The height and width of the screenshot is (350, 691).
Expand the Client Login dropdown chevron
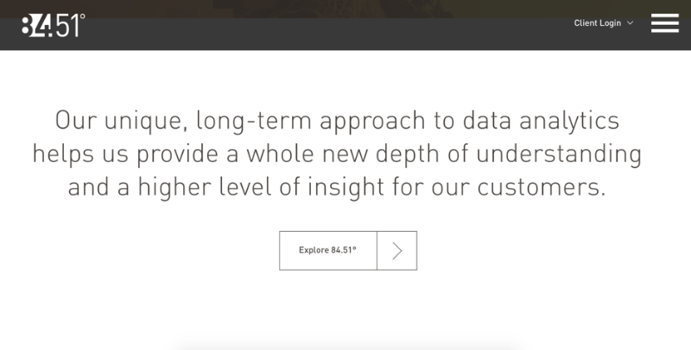631,23
